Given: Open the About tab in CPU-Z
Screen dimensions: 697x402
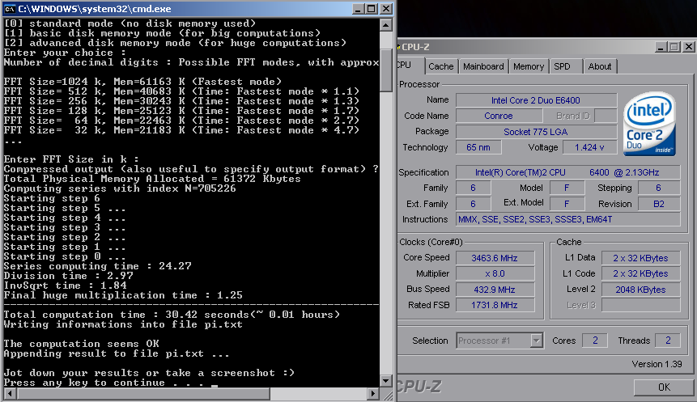Looking at the screenshot, I should [600, 66].
